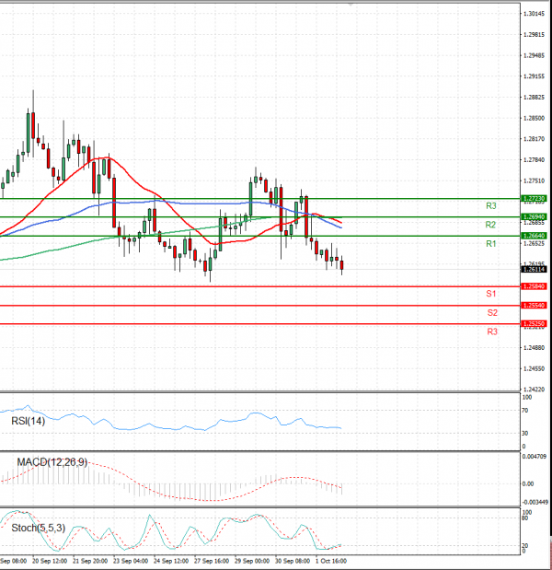This screenshot has width=552, height=570.
Task: Click the 23 Sep 04:00 time label
Action: 131,561
